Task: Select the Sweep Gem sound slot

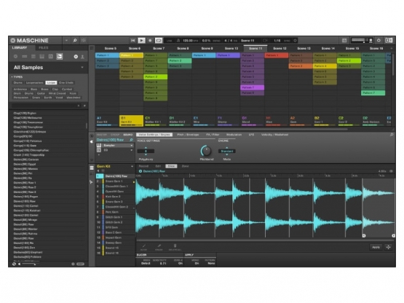Action: [x=115, y=243]
